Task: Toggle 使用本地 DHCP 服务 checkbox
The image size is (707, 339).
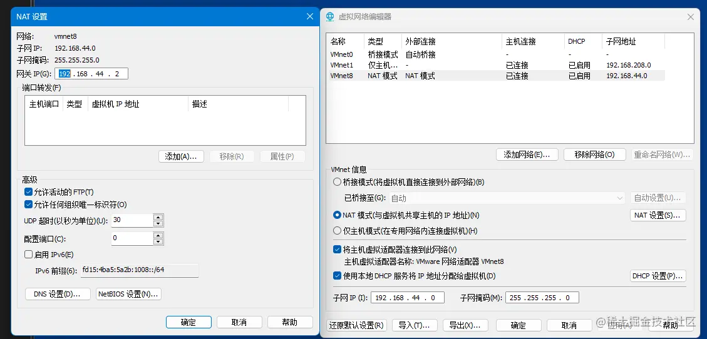Action: pos(337,276)
